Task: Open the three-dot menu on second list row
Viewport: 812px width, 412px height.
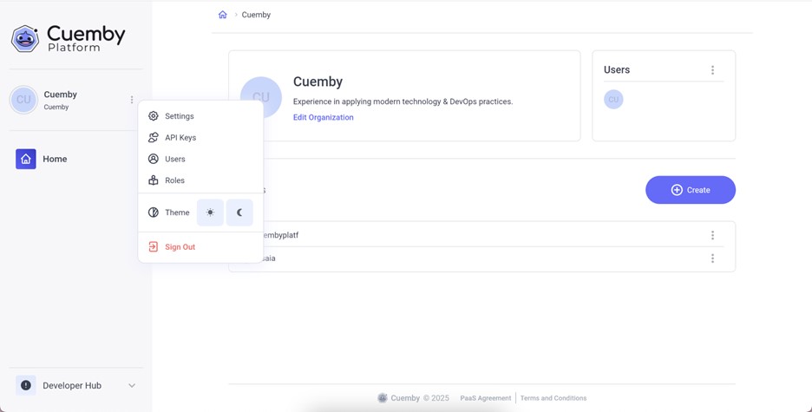Action: (712, 258)
